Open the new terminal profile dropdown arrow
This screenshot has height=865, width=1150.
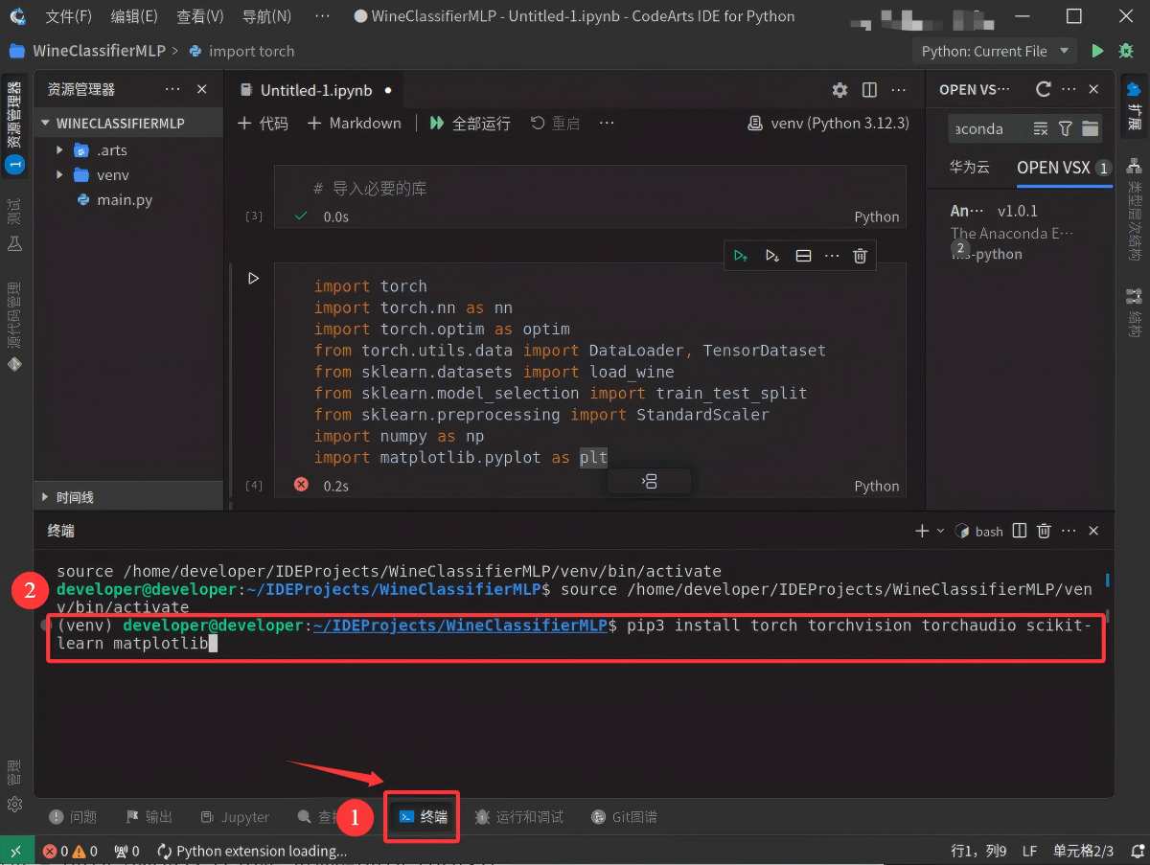(940, 531)
